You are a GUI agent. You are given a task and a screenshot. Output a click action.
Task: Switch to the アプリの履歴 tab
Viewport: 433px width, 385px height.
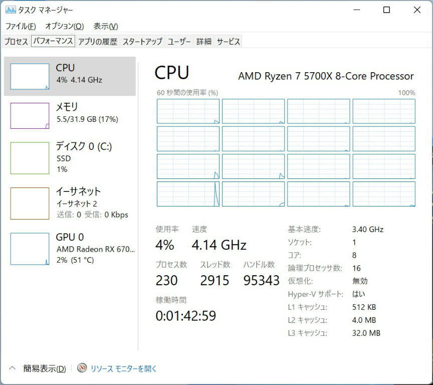(x=97, y=42)
